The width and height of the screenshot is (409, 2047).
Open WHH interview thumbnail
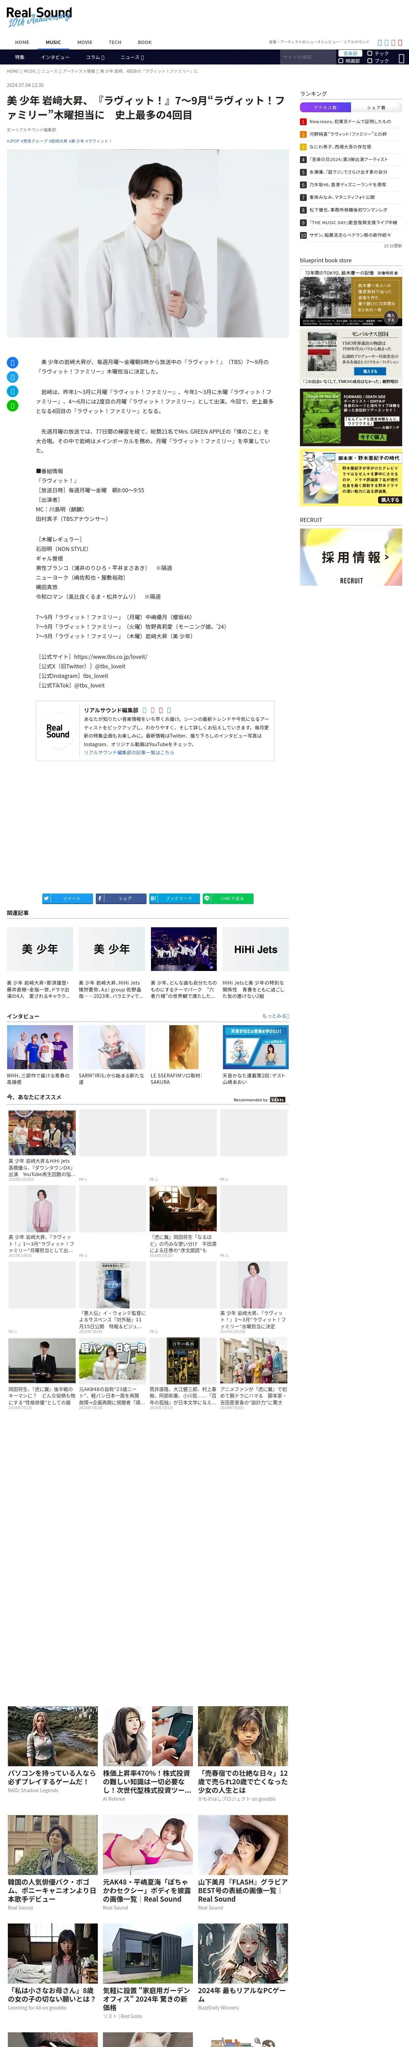point(40,1047)
